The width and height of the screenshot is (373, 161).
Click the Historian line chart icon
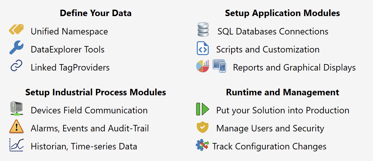click(x=16, y=145)
